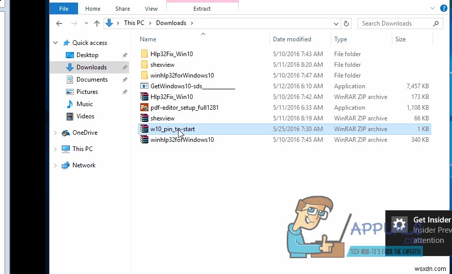The width and height of the screenshot is (452, 274).
Task: Select This PC in the sidebar
Action: click(x=83, y=149)
